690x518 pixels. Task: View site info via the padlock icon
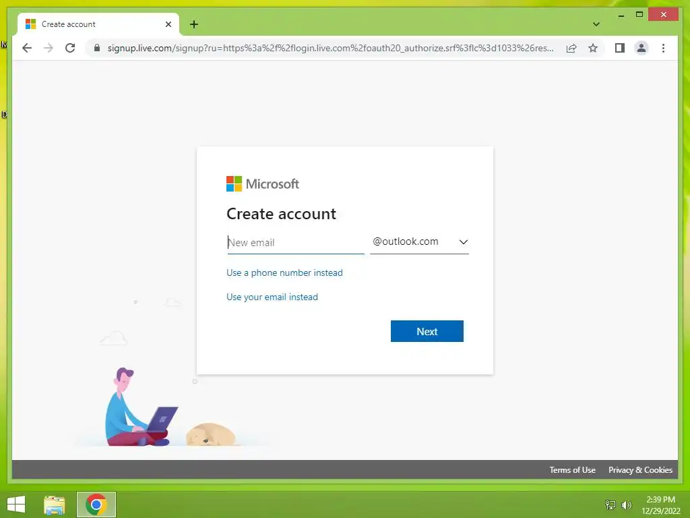tap(97, 48)
